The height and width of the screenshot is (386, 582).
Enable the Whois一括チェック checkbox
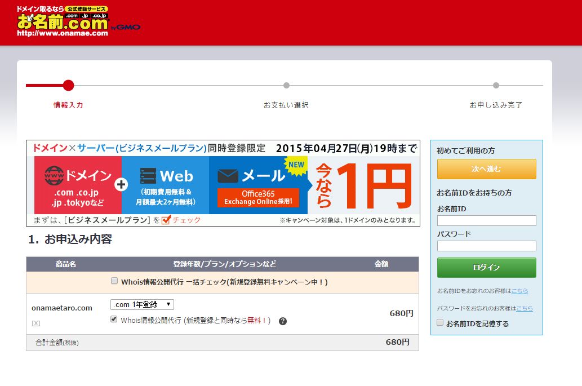(x=114, y=281)
